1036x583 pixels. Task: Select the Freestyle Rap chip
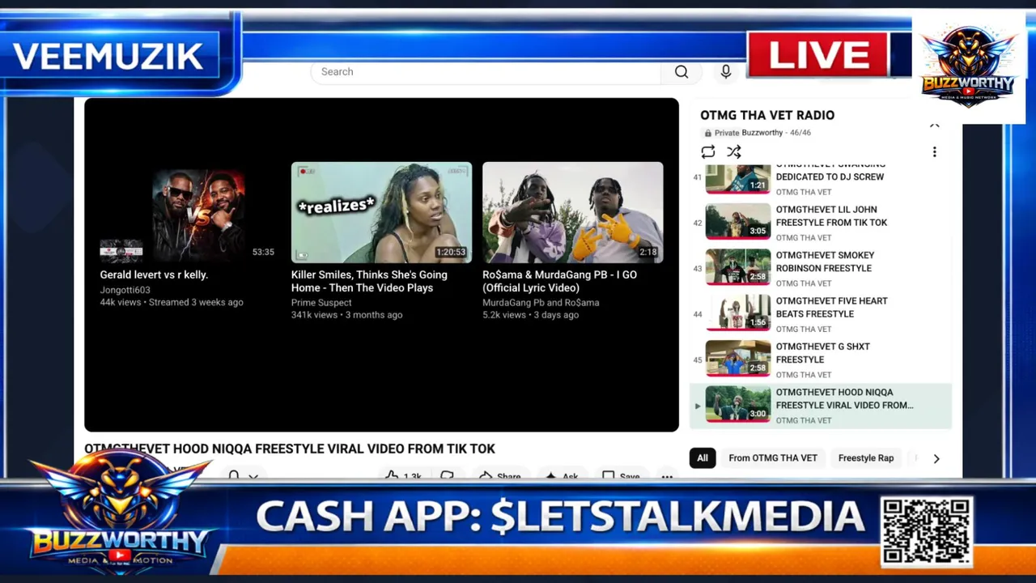[866, 458]
